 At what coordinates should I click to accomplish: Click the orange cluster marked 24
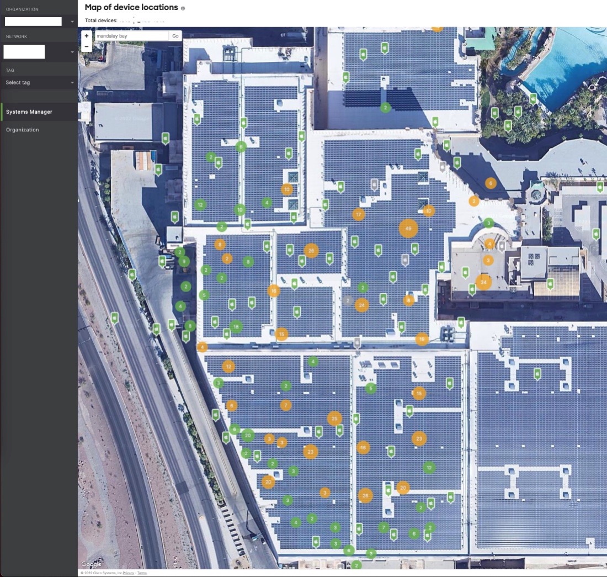coord(361,305)
